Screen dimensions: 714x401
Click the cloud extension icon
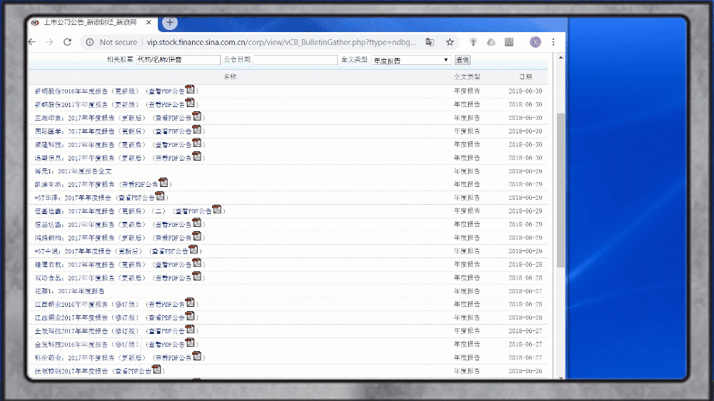(x=491, y=42)
